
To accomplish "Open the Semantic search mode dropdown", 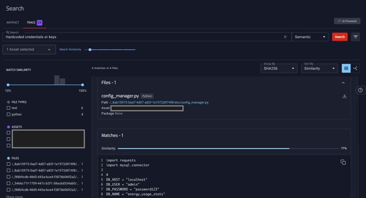I will point(310,37).
